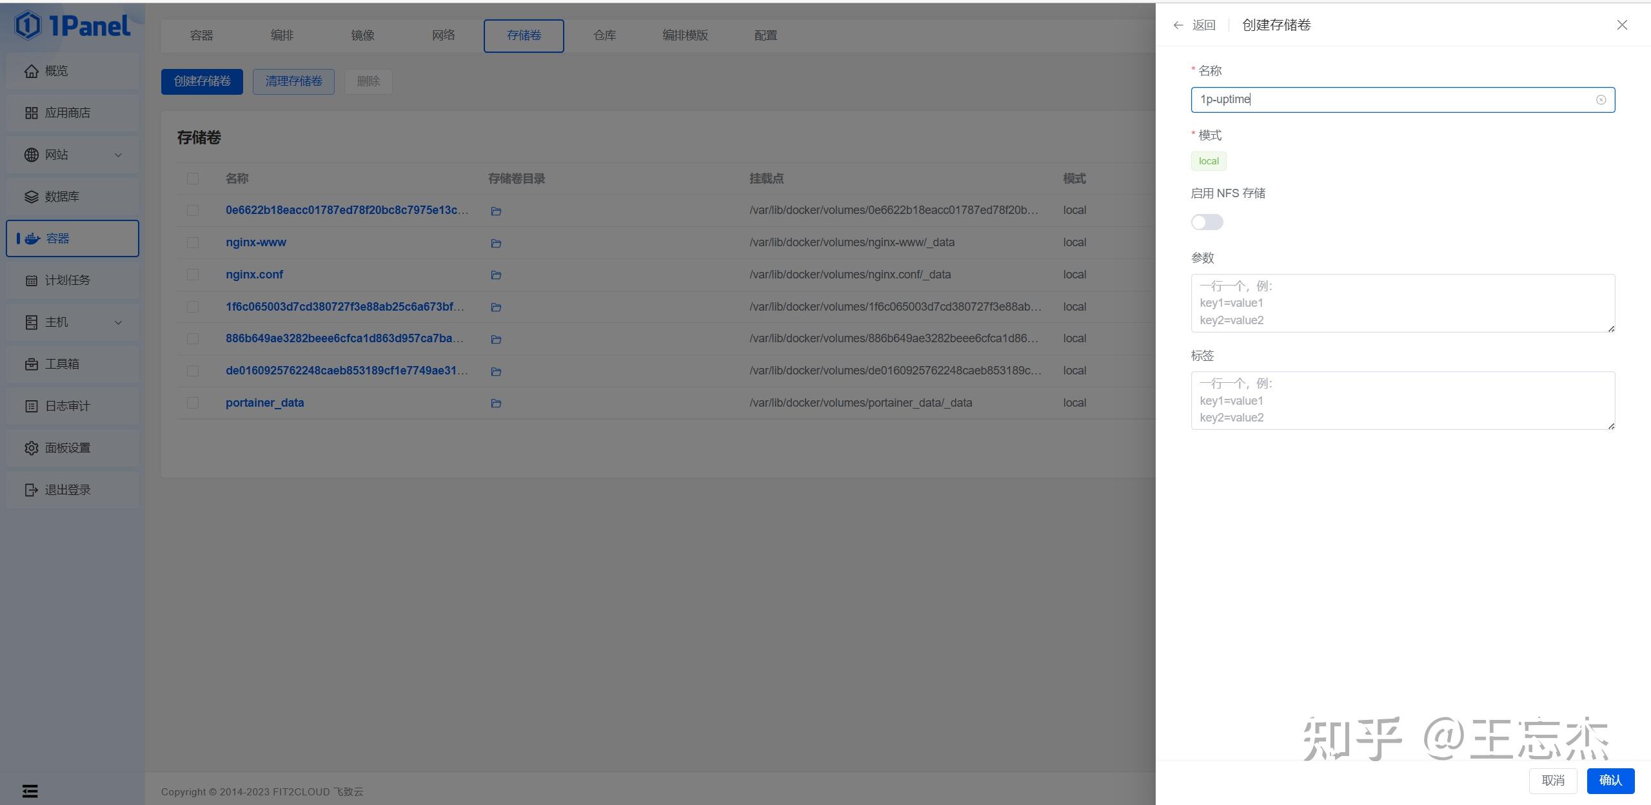Viewport: 1651px width, 805px height.
Task: Click the clear icon in name field
Action: [1601, 100]
